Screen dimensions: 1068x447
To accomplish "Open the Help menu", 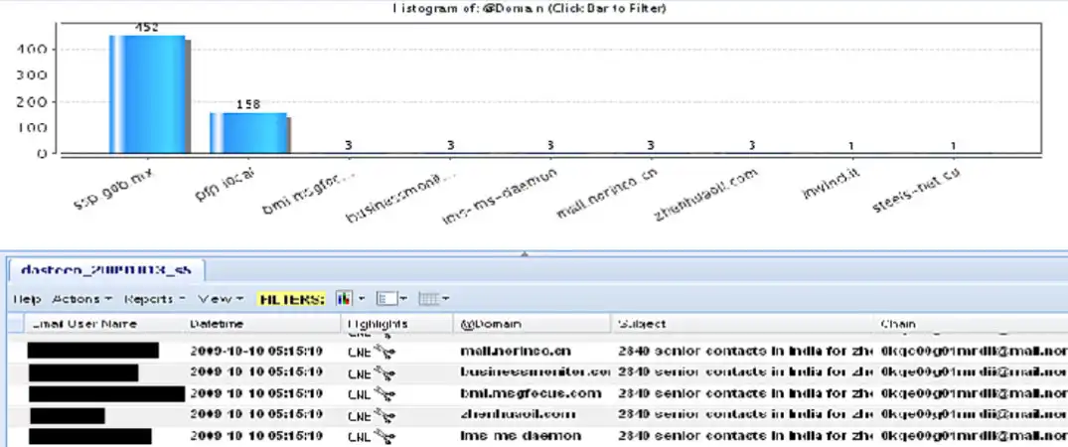I will tap(26, 298).
